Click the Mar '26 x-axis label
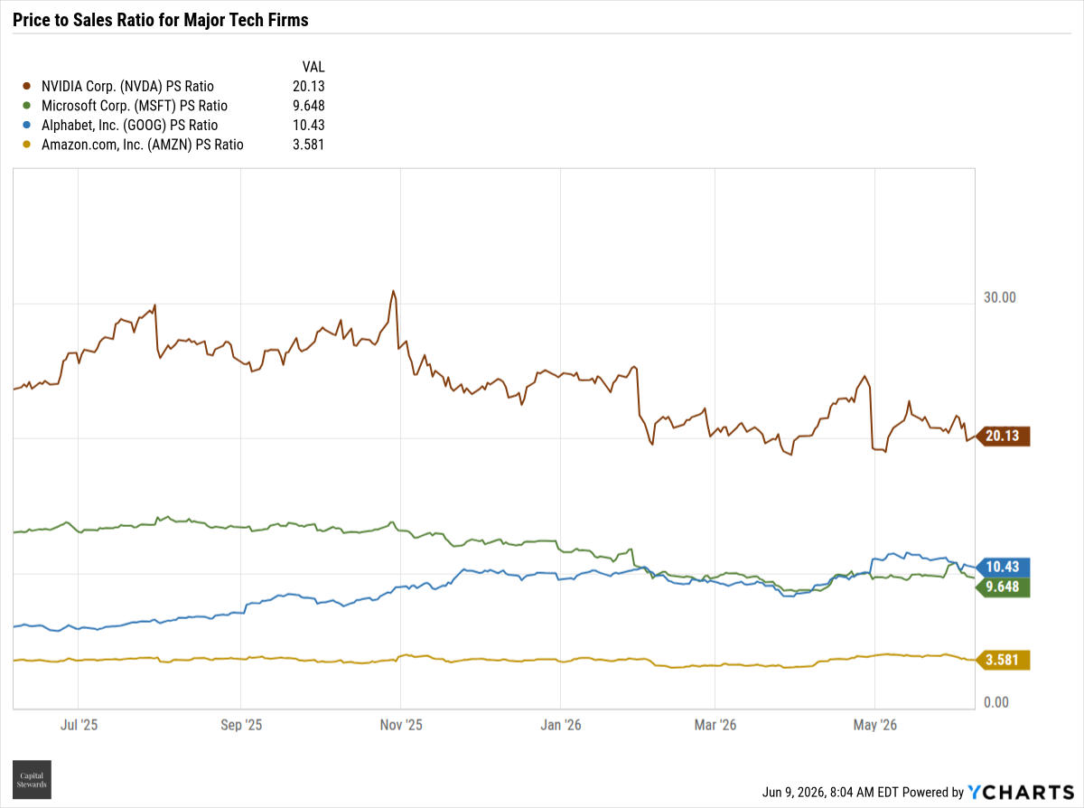Viewport: 1084px width, 808px height. click(715, 725)
